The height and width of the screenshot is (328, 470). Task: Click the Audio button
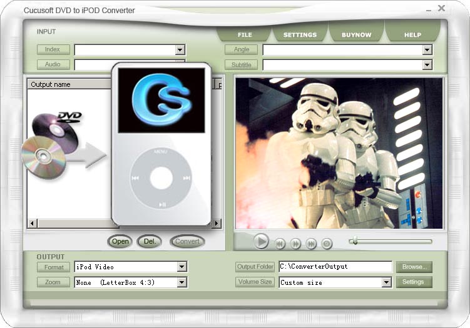53,64
